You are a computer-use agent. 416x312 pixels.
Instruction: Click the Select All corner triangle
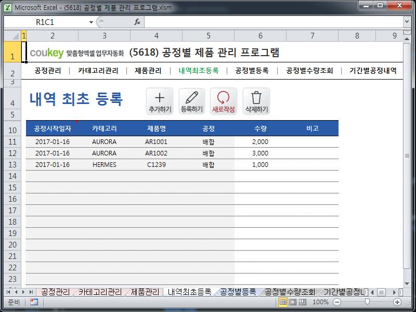(x=12, y=35)
